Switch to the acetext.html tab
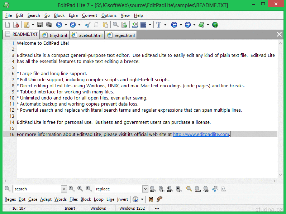The image size is (286, 214). click(87, 35)
